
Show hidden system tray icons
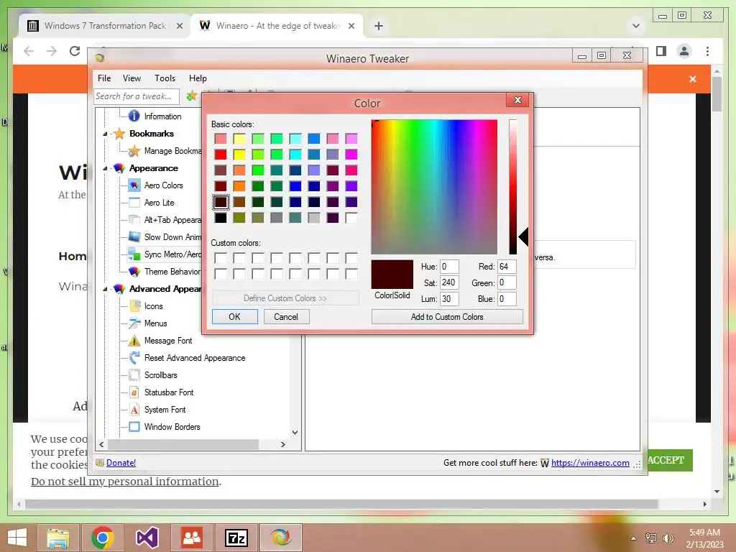634,538
